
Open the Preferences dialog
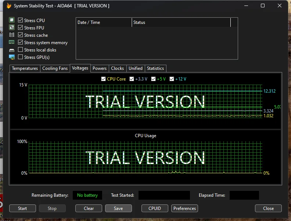point(184,208)
